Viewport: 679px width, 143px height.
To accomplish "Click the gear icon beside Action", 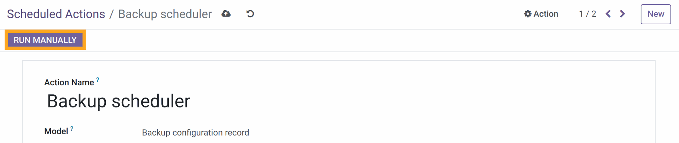I will click(528, 14).
